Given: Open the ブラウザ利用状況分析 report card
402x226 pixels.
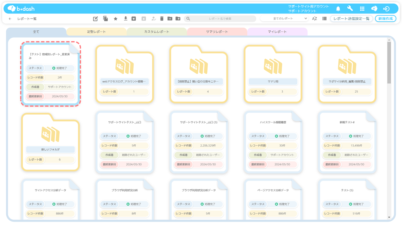Looking at the screenshot, I should pyautogui.click(x=124, y=199).
